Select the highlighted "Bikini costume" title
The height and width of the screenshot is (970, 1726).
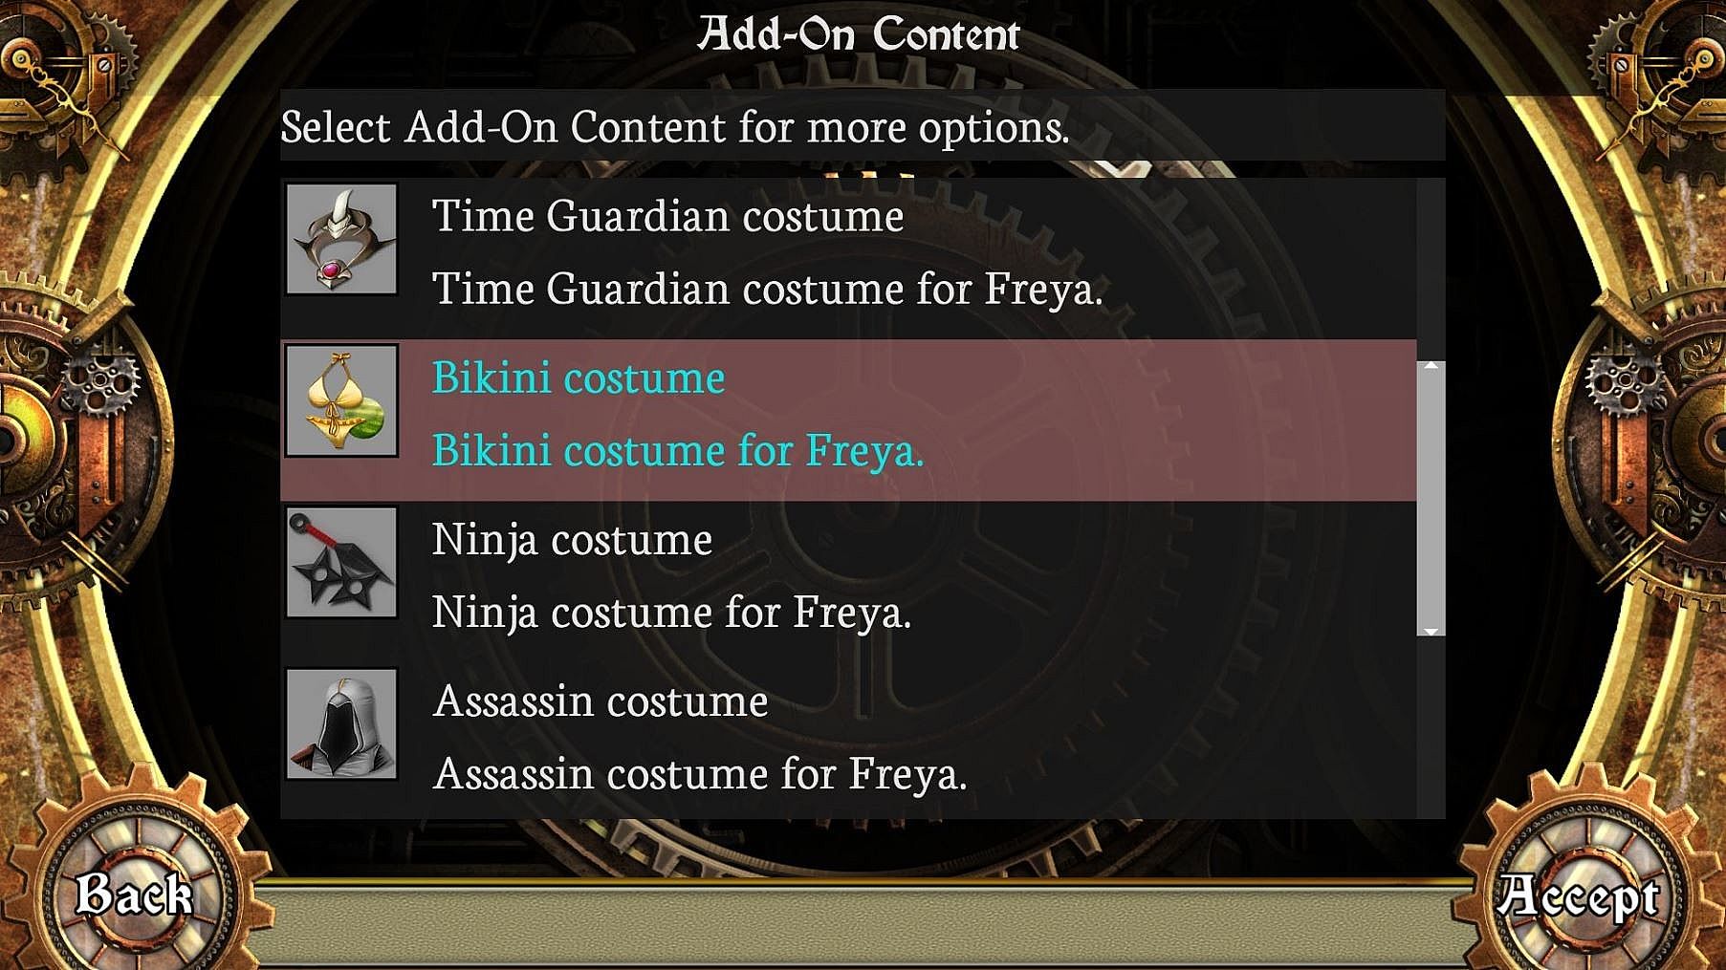pos(578,377)
